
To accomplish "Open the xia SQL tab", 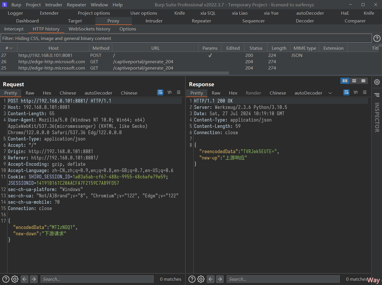I will tap(208, 13).
